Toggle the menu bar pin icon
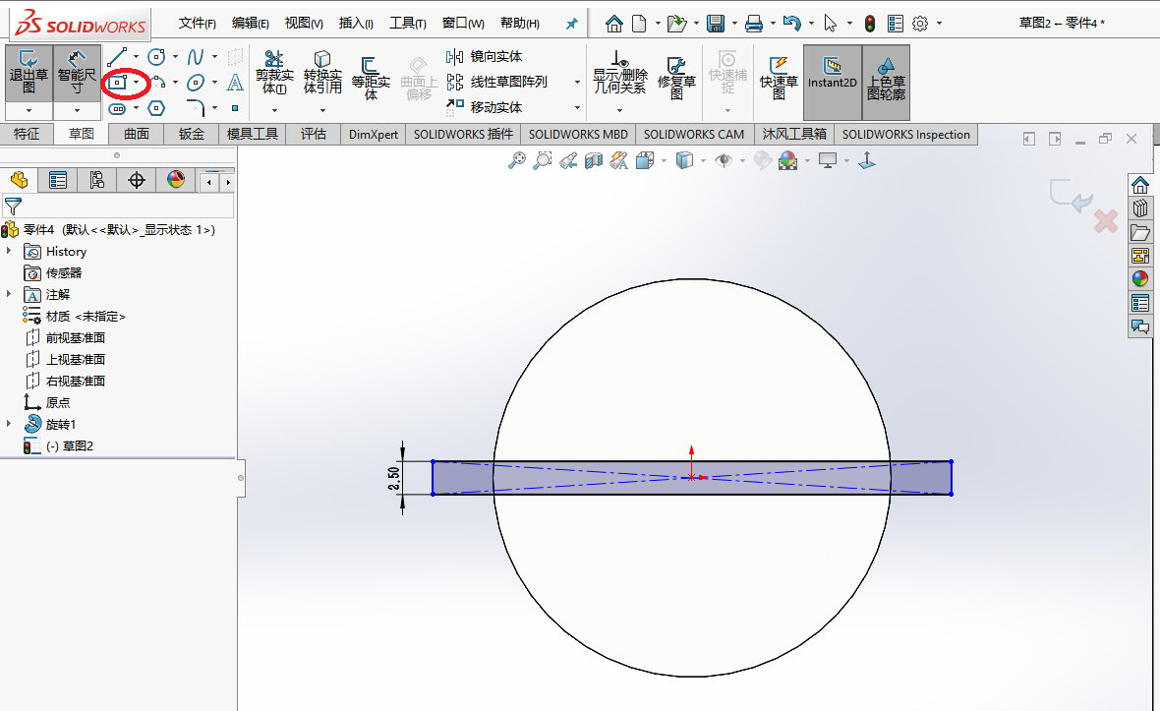This screenshot has width=1160, height=711. click(571, 24)
